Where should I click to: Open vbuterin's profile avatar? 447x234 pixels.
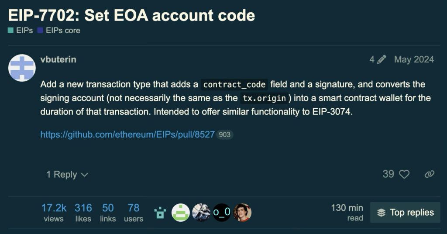(x=22, y=68)
